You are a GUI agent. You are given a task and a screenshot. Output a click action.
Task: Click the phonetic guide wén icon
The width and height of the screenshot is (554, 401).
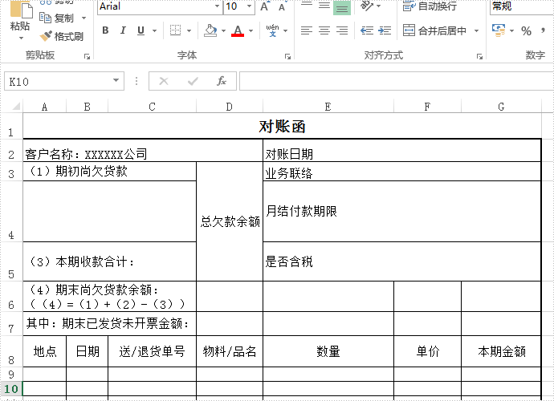click(x=272, y=30)
